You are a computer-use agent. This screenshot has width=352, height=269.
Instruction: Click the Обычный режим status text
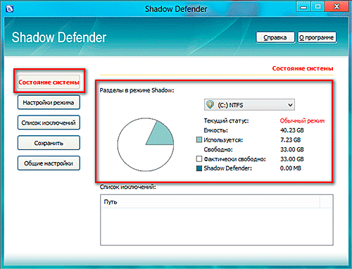(302, 120)
